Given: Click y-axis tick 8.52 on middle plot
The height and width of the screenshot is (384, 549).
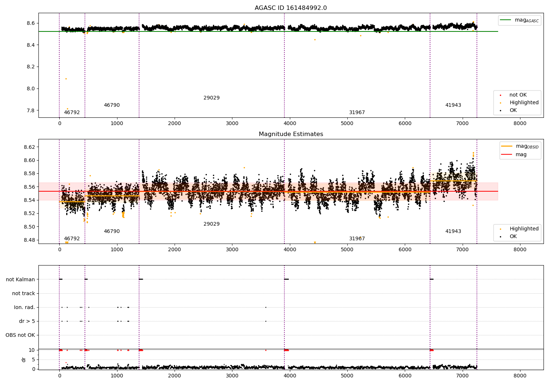Looking at the screenshot, I should tap(29, 214).
